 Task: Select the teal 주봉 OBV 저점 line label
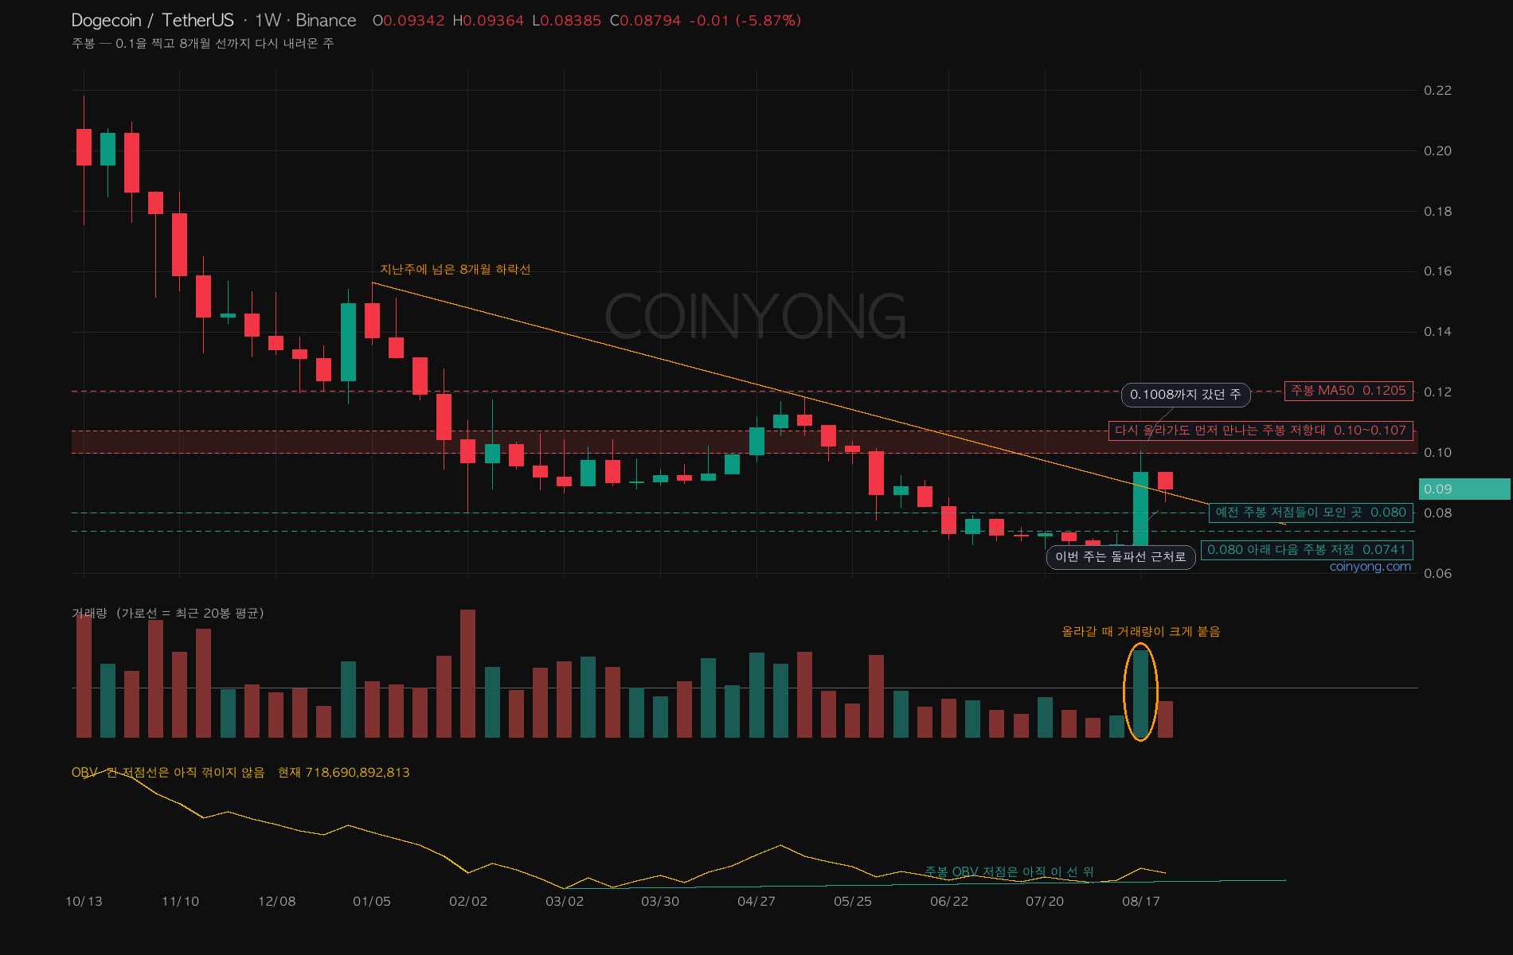[x=1009, y=872]
